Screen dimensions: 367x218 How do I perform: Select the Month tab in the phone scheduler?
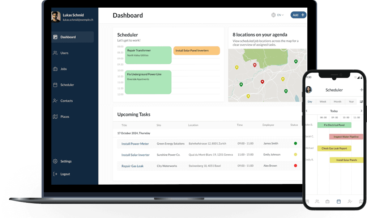click(x=337, y=102)
